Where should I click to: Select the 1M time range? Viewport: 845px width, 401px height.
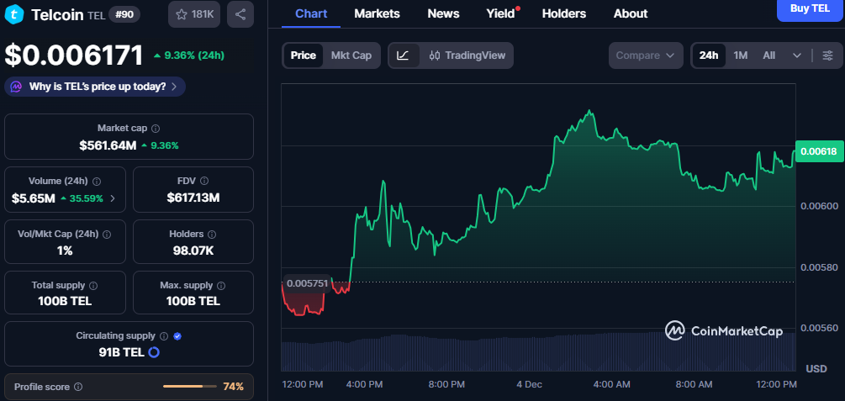coord(740,55)
